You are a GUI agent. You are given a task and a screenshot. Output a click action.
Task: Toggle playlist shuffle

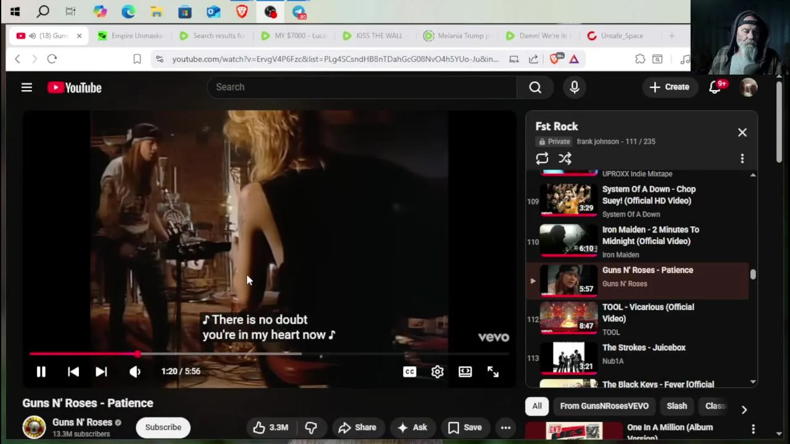[565, 158]
